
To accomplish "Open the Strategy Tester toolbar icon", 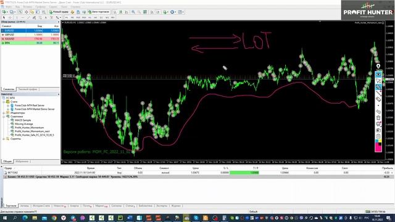I will click(x=44, y=12).
